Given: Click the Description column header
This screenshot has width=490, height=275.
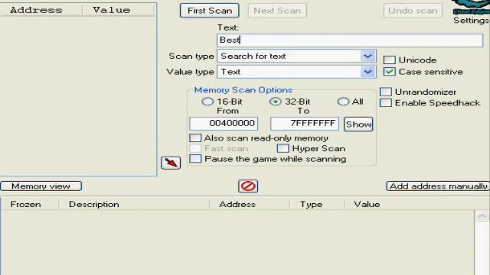Looking at the screenshot, I should [134, 204].
